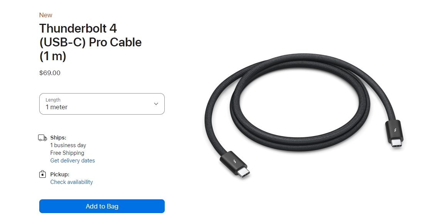Open the 'Check availability' pickup link
The width and height of the screenshot is (448, 220).
point(72,182)
